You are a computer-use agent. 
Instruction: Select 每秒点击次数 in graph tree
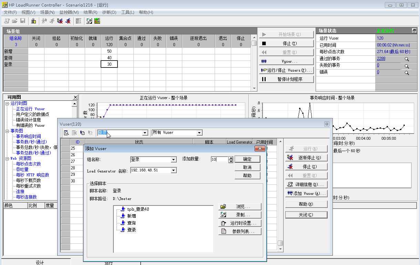pos(28,164)
